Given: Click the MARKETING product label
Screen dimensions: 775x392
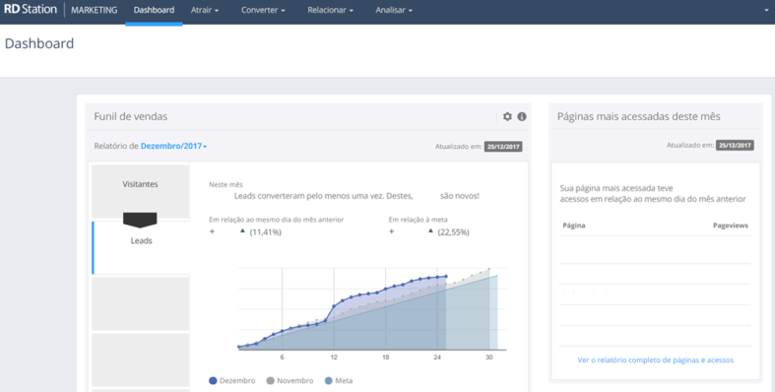Looking at the screenshot, I should click(x=94, y=10).
